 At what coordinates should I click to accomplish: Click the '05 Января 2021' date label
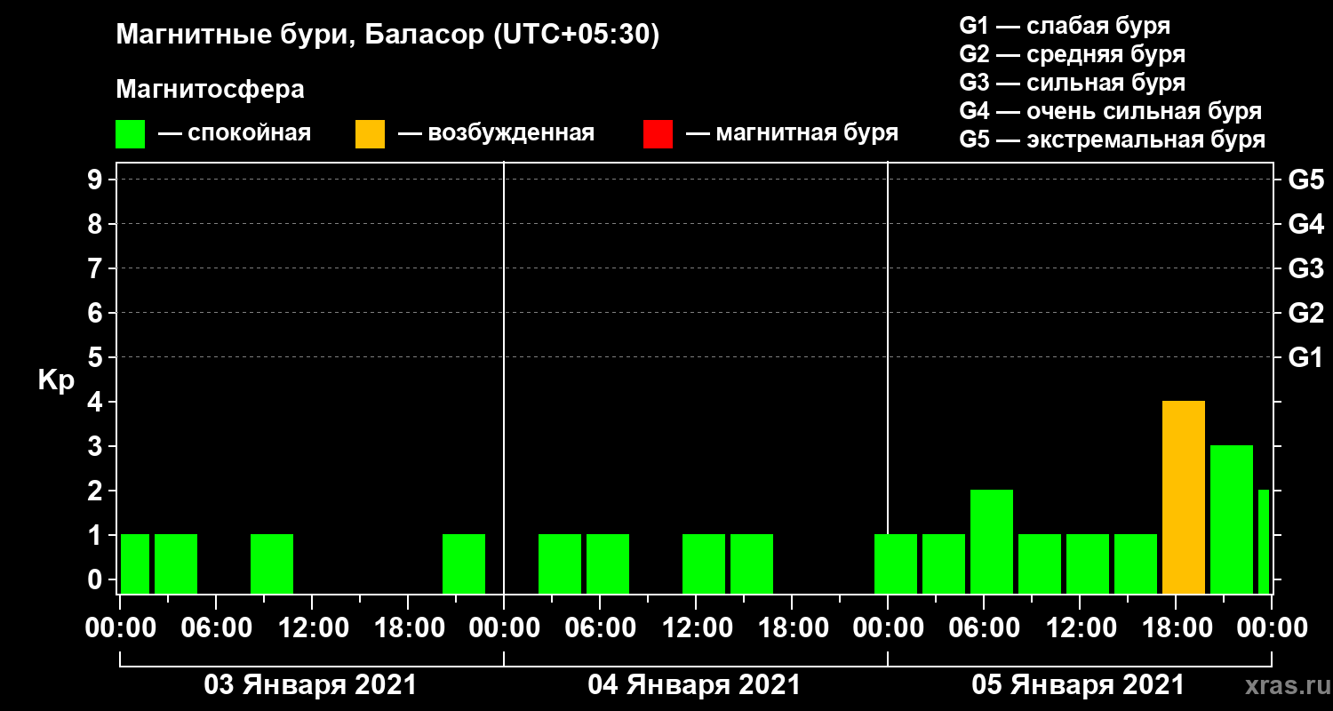[x=1078, y=685]
